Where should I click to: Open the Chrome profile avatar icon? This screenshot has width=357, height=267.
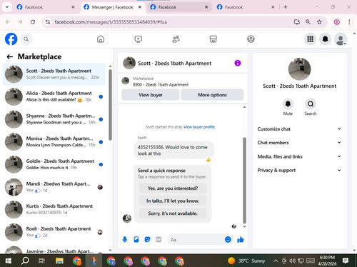point(336,22)
